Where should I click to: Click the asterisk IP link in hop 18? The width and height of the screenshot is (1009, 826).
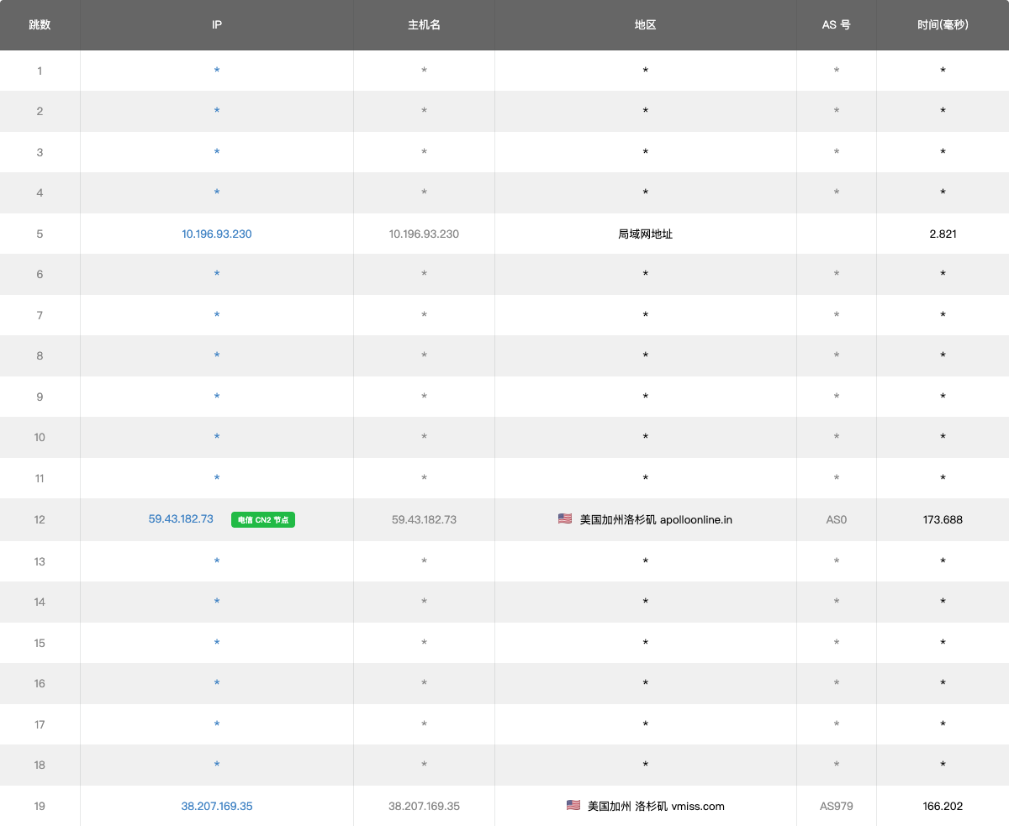pyautogui.click(x=217, y=765)
